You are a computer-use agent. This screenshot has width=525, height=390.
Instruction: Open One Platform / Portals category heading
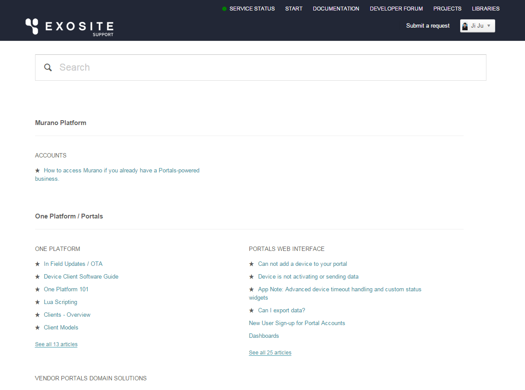[69, 216]
